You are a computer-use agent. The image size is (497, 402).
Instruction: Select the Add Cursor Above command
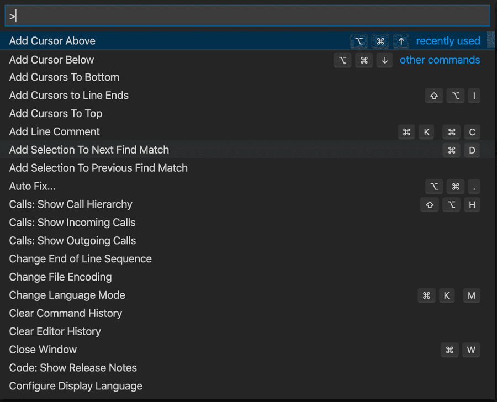point(52,41)
